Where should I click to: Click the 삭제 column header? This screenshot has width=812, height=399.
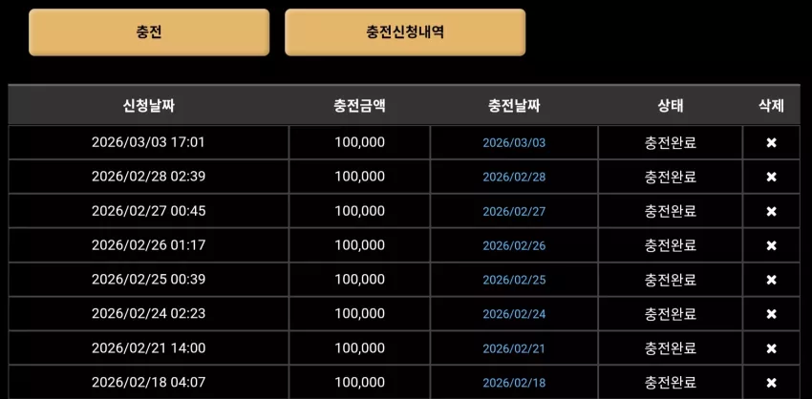point(771,106)
